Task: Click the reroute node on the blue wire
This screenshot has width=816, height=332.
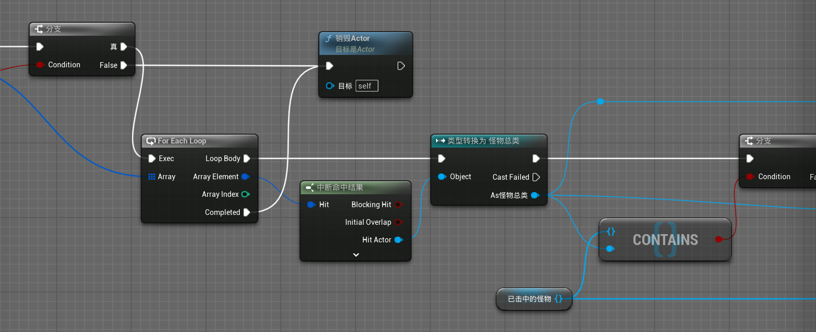Action: (601, 102)
